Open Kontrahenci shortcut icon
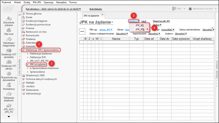 [9, 85]
